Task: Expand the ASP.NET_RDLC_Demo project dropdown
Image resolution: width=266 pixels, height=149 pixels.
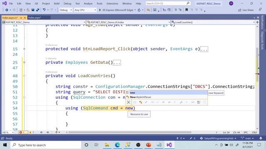Action: (84, 22)
